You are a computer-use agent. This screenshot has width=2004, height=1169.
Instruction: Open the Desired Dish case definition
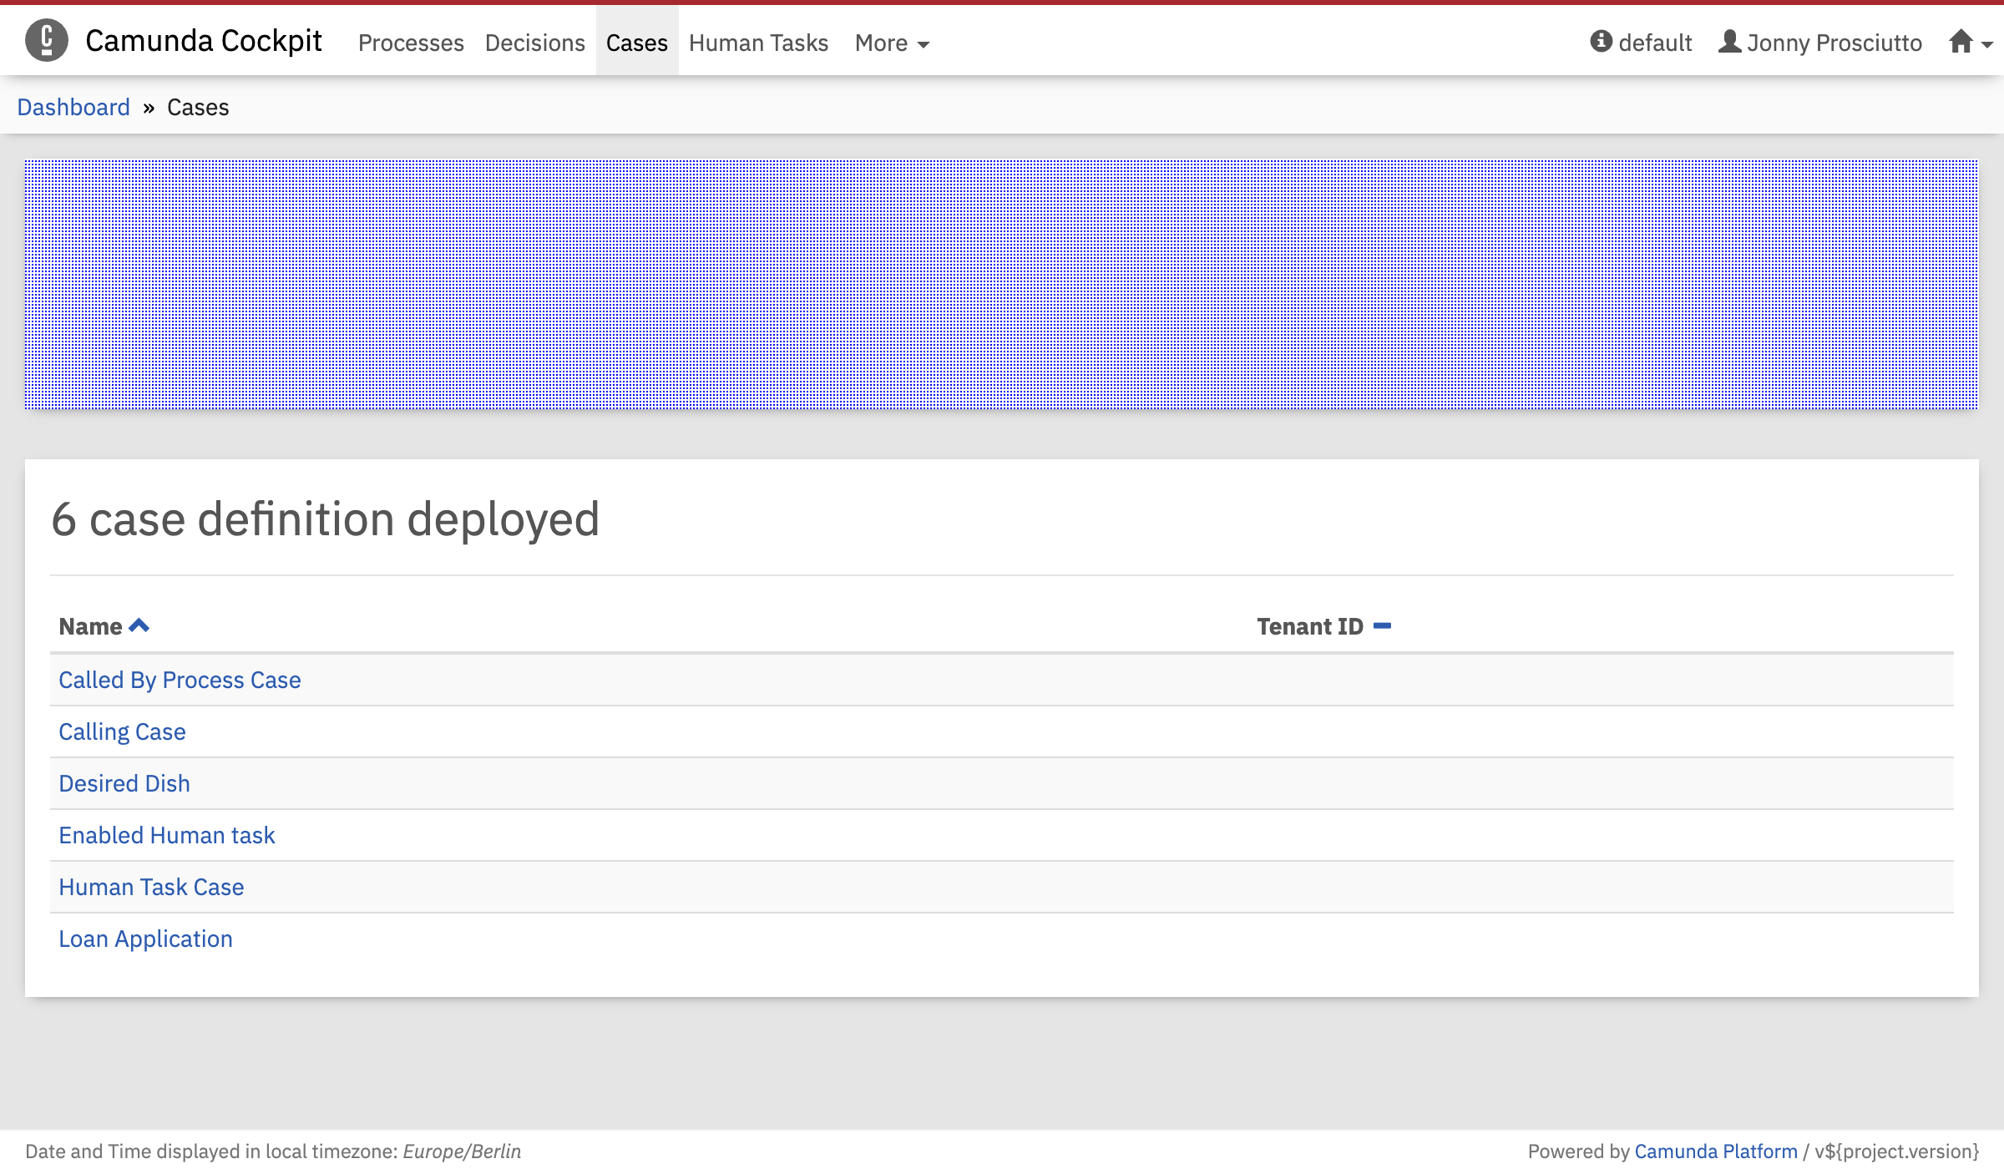(124, 783)
